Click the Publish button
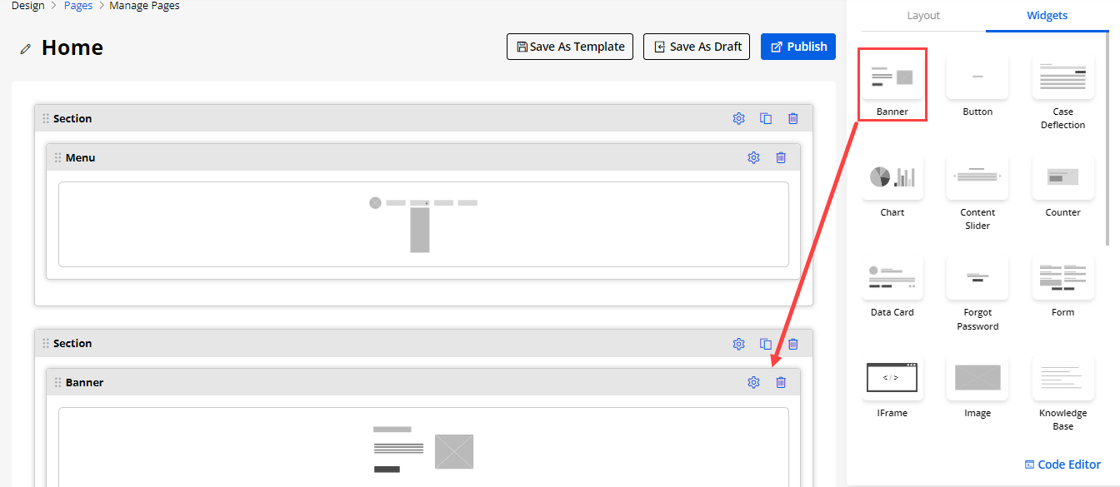Image resolution: width=1120 pixels, height=487 pixels. tap(797, 47)
